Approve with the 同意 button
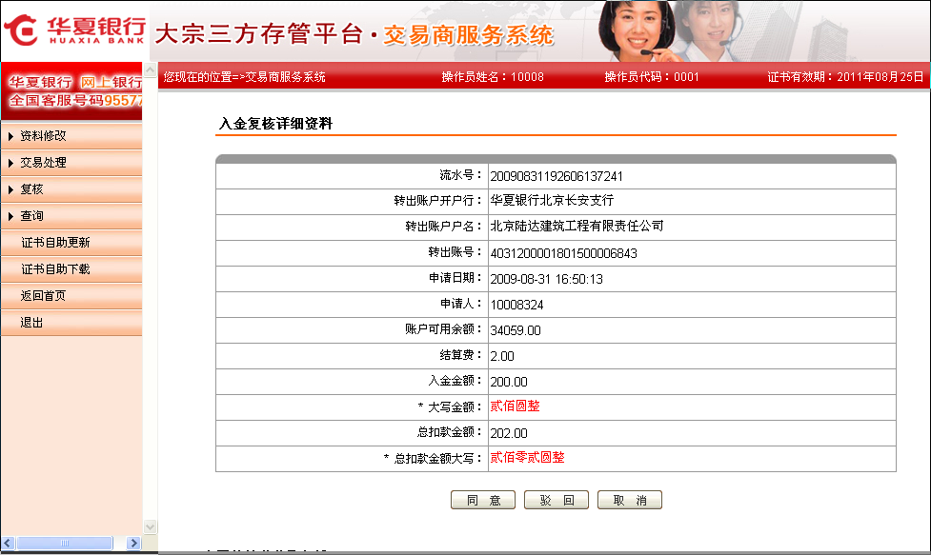 pos(483,500)
